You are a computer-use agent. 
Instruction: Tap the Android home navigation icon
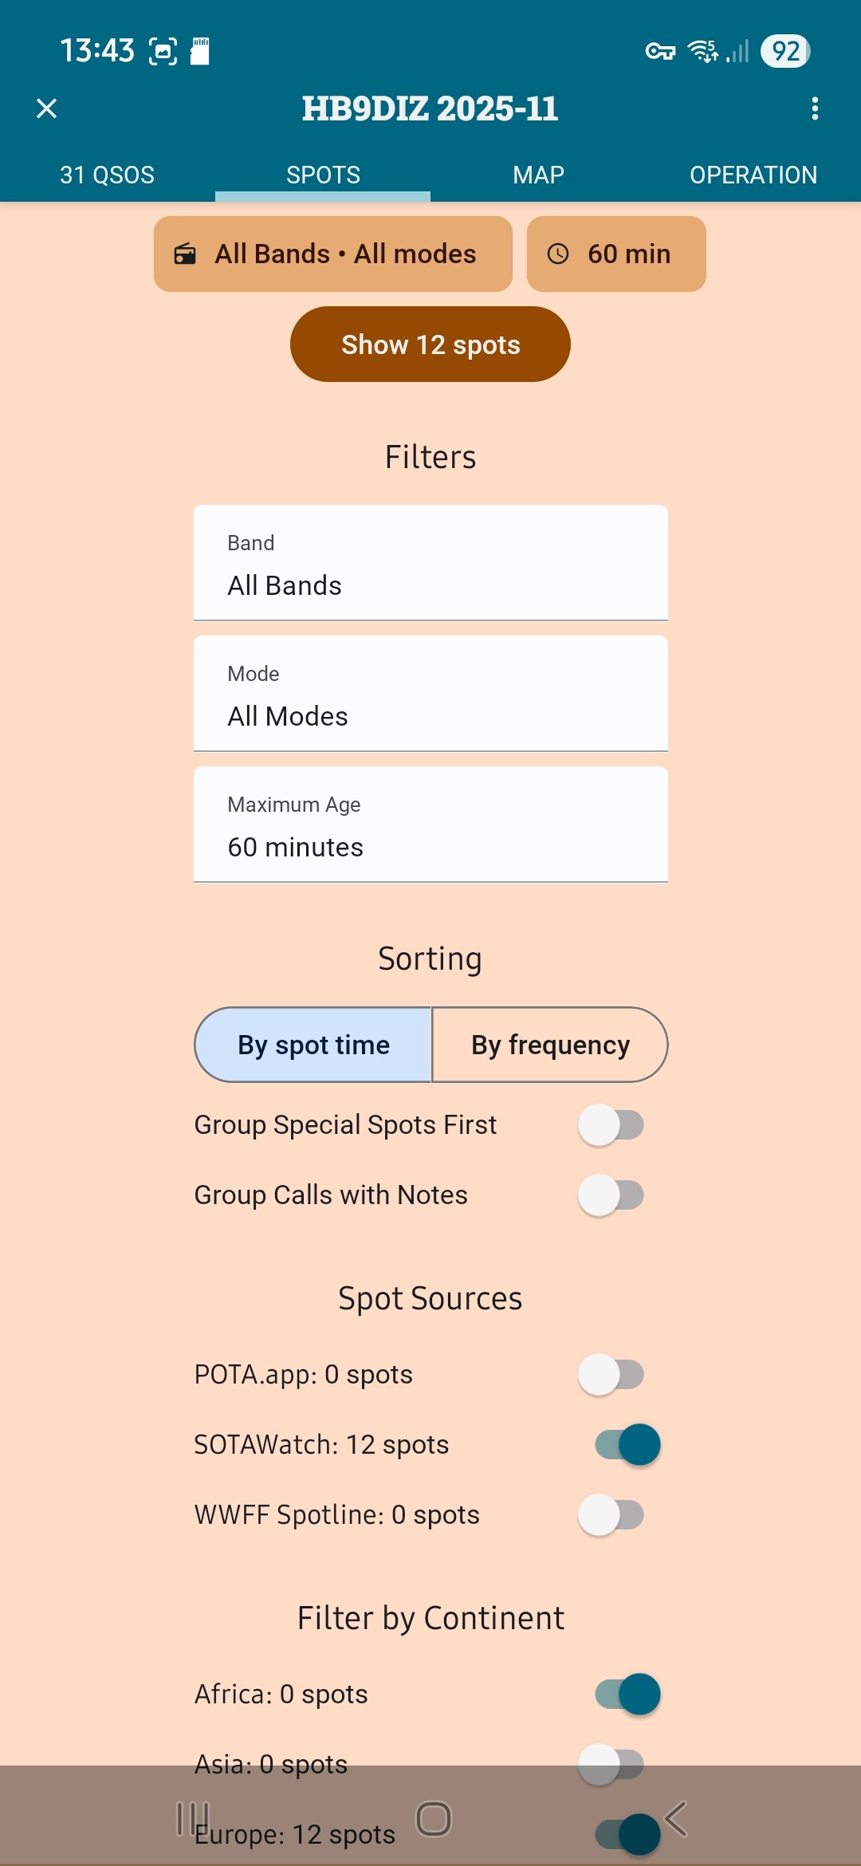(434, 1819)
